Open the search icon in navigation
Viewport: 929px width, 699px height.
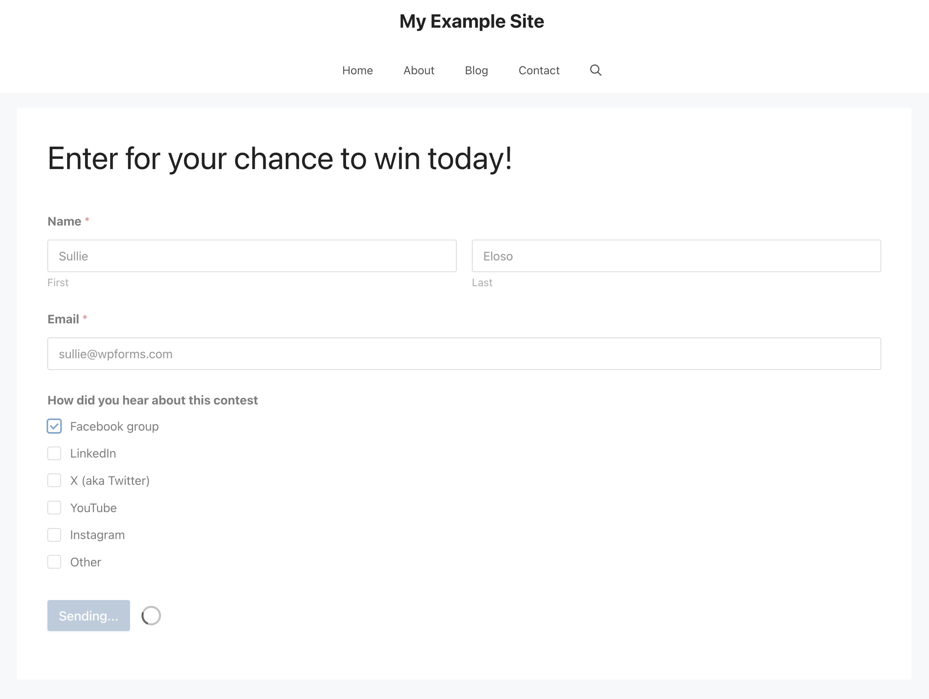coord(595,70)
